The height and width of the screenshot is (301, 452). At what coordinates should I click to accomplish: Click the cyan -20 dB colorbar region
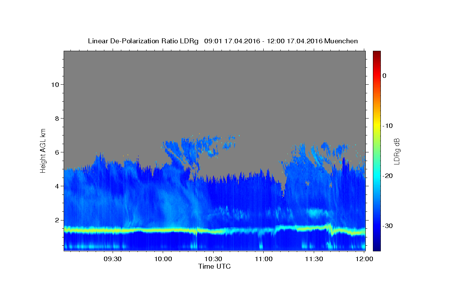(x=377, y=176)
